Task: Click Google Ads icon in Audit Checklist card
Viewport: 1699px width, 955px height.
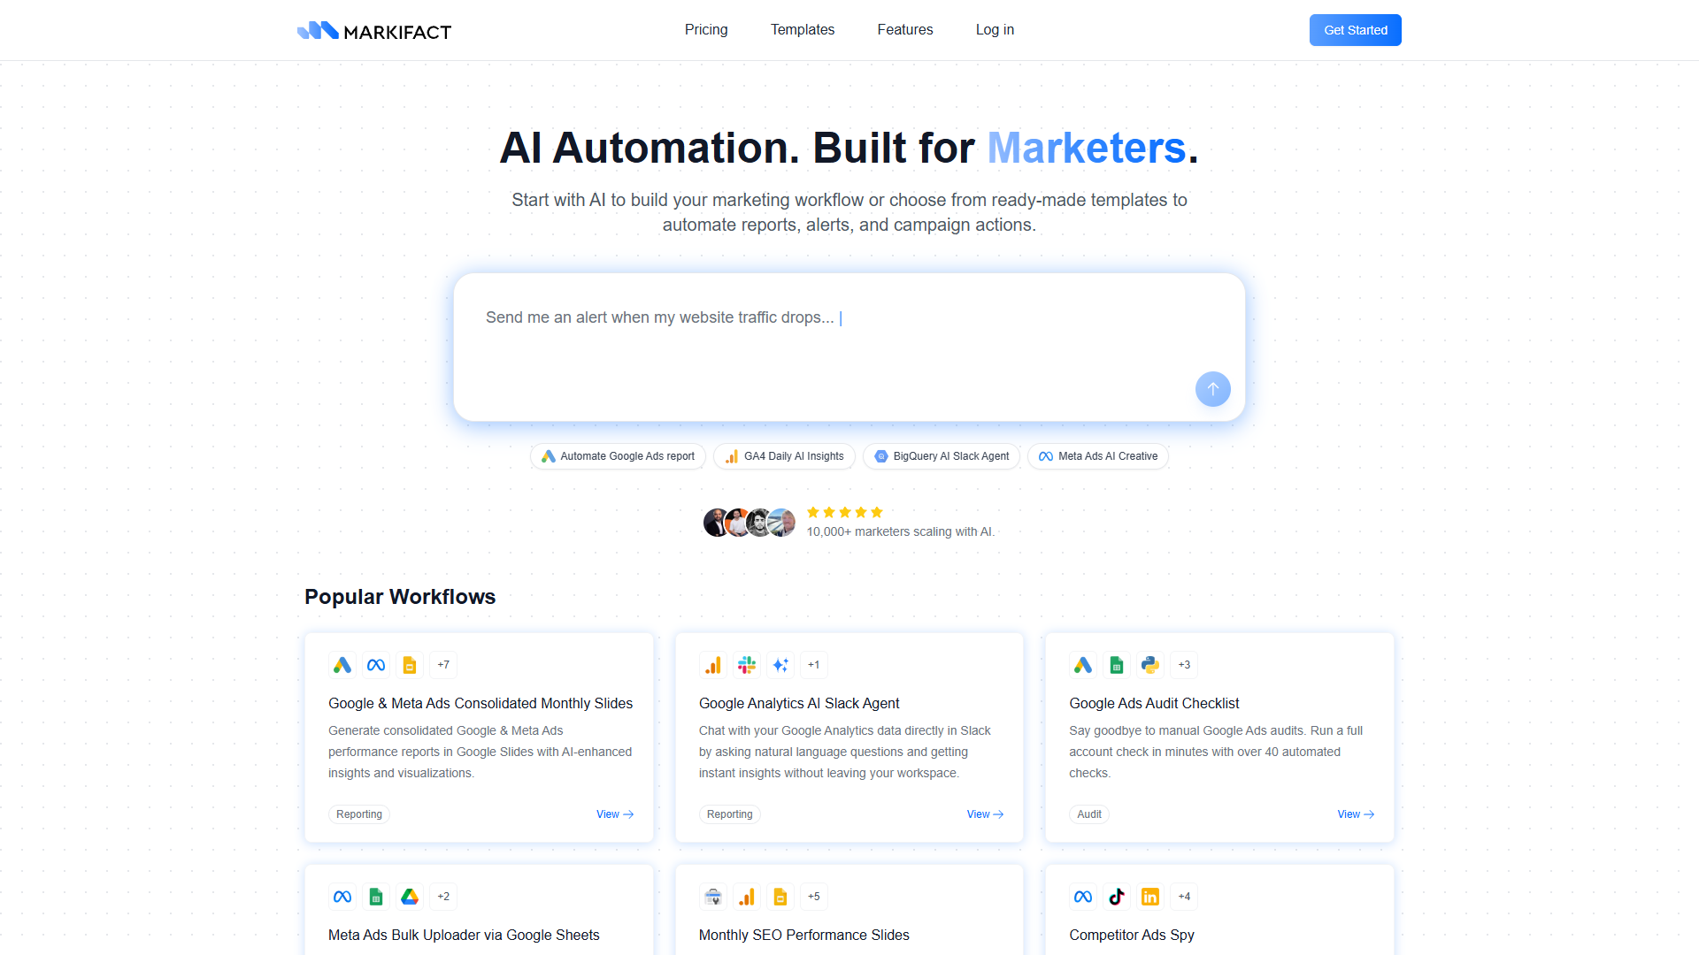Action: pos(1083,665)
